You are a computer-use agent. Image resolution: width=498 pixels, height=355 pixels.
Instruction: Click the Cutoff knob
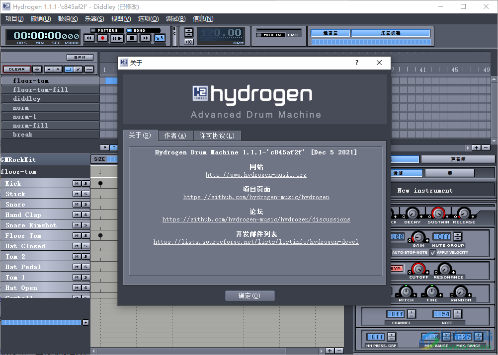pos(418,269)
